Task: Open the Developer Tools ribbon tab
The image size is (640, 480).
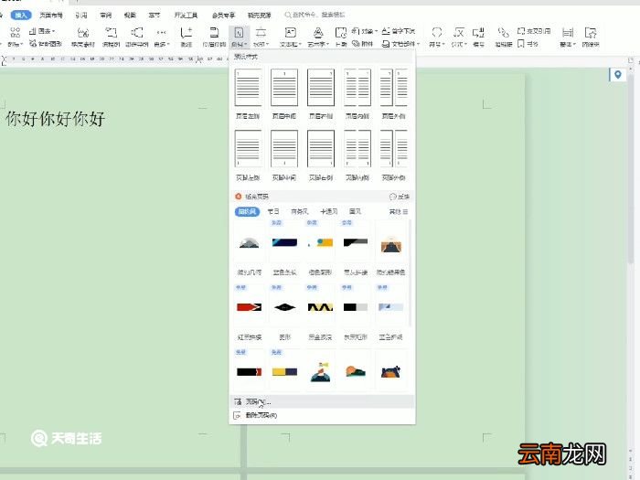Action: click(186, 16)
